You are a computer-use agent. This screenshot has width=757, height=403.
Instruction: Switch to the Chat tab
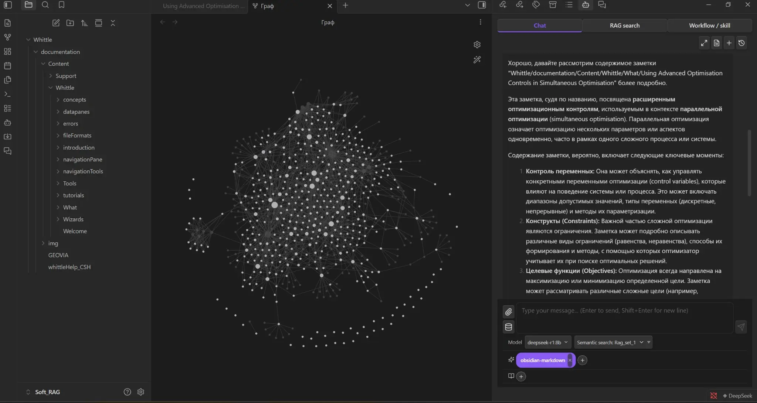coord(540,25)
